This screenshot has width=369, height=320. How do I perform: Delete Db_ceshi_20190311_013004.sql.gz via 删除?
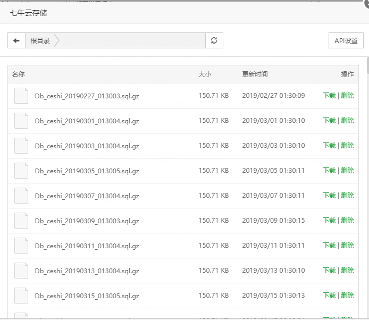[x=347, y=246]
